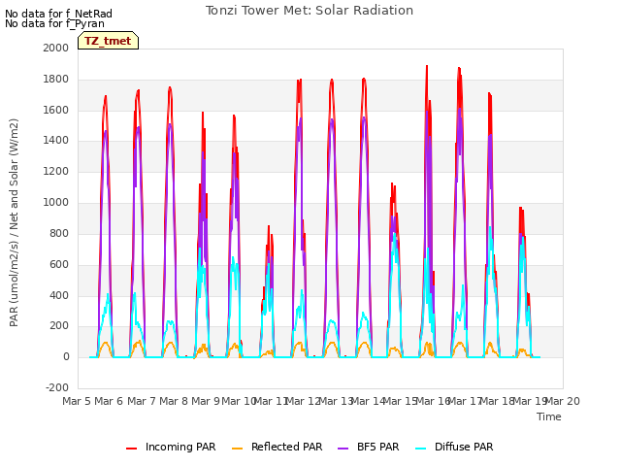Click the x-axis Time label

pyautogui.click(x=549, y=416)
